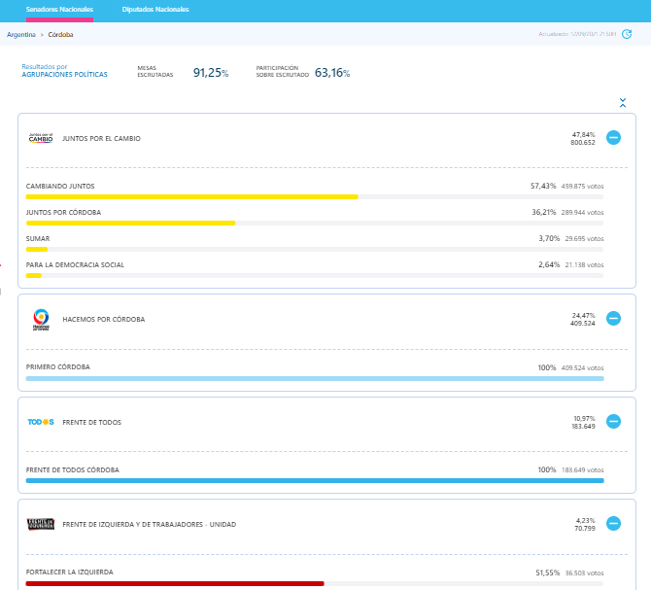Go to Argentina in the breadcrumb
This screenshot has width=651, height=590.
[x=20, y=34]
